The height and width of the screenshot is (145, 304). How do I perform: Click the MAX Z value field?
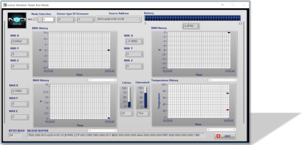20,117
